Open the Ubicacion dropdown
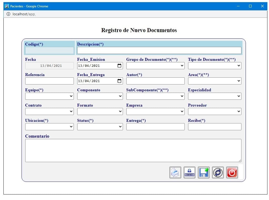The image size is (269, 200). [49, 127]
